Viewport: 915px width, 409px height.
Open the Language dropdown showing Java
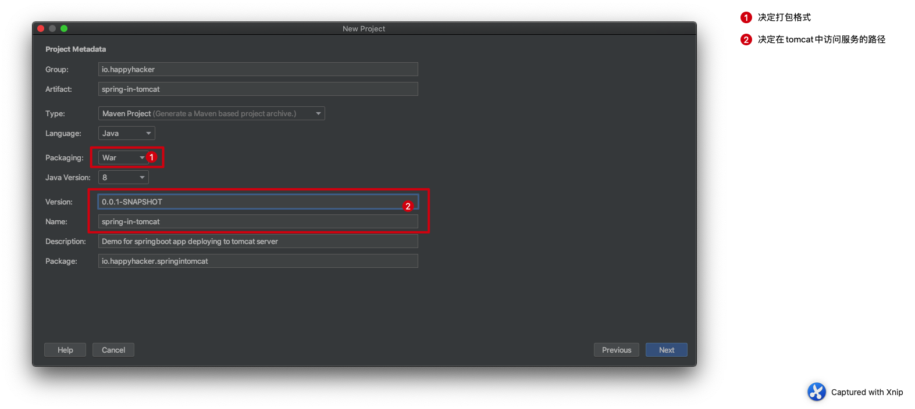[126, 133]
